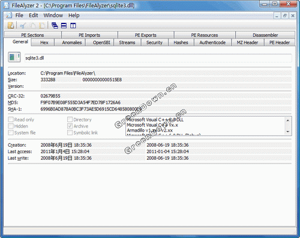Cascade windows using the toolbar icon
Viewport: 300px width, 238px height.
point(55,25)
